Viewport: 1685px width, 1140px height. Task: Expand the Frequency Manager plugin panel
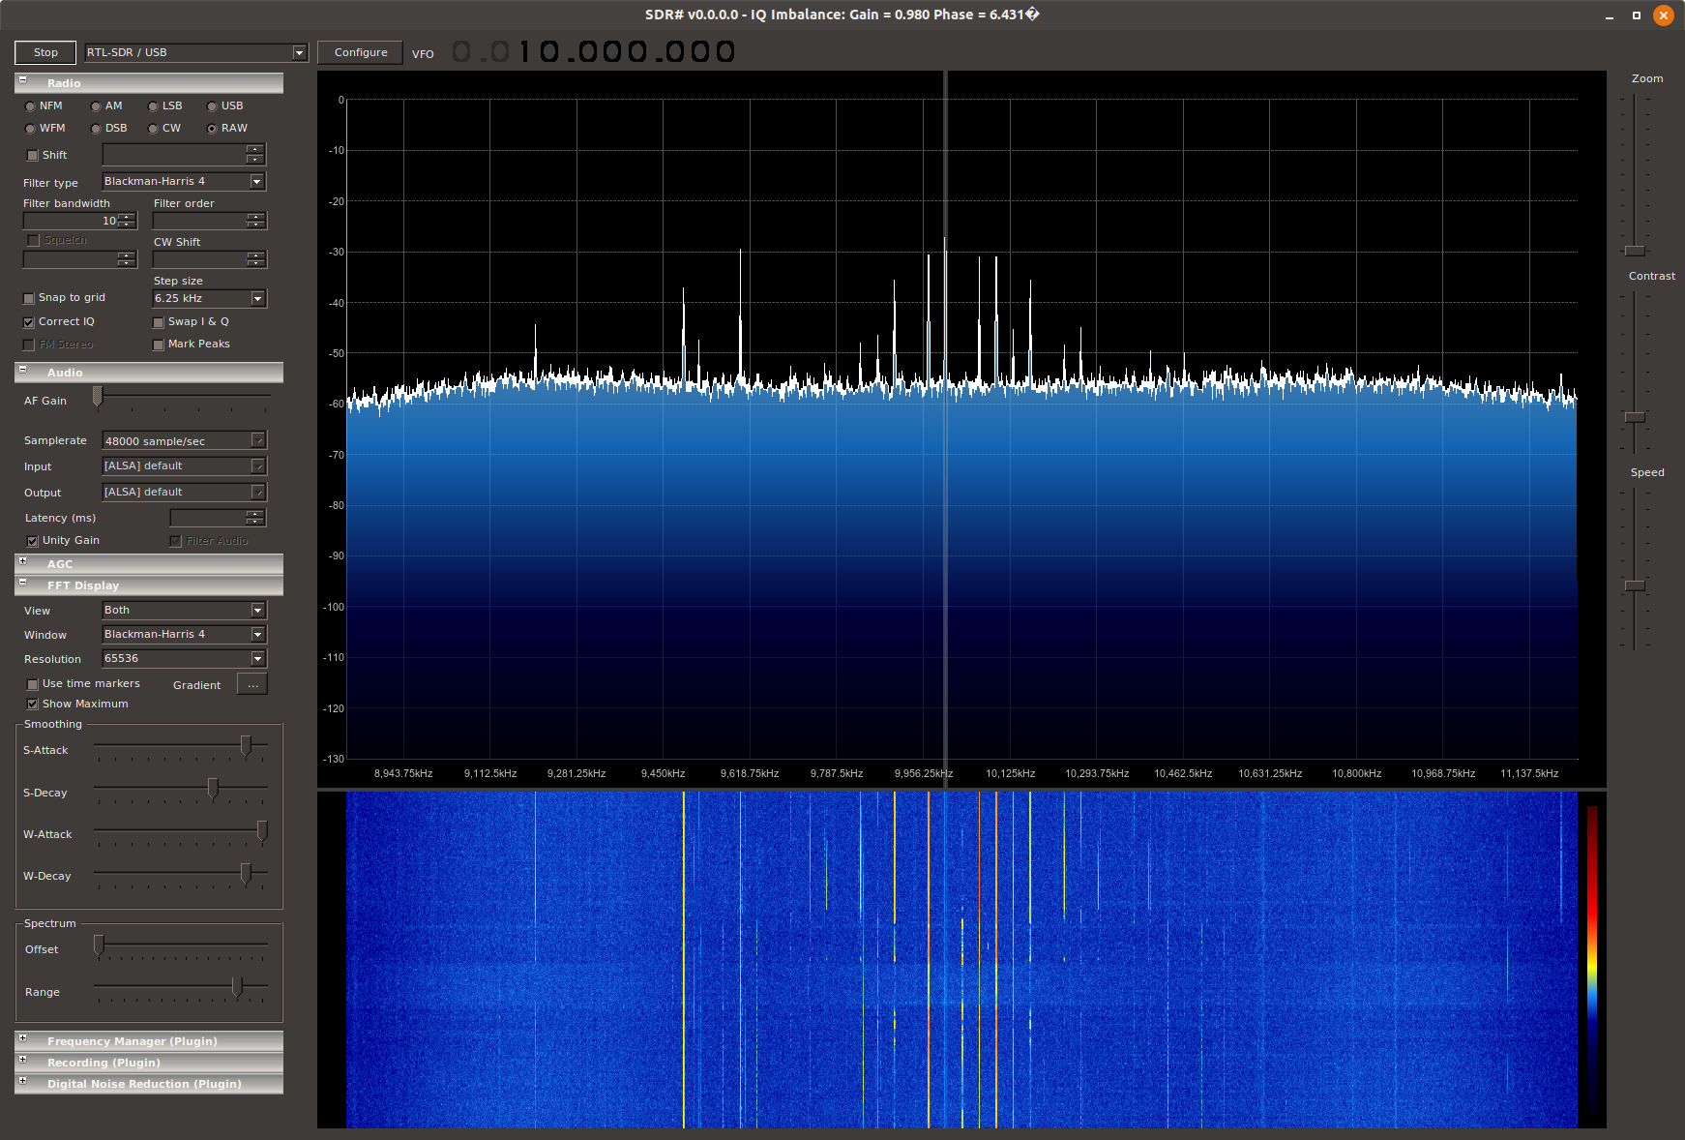tap(23, 1039)
